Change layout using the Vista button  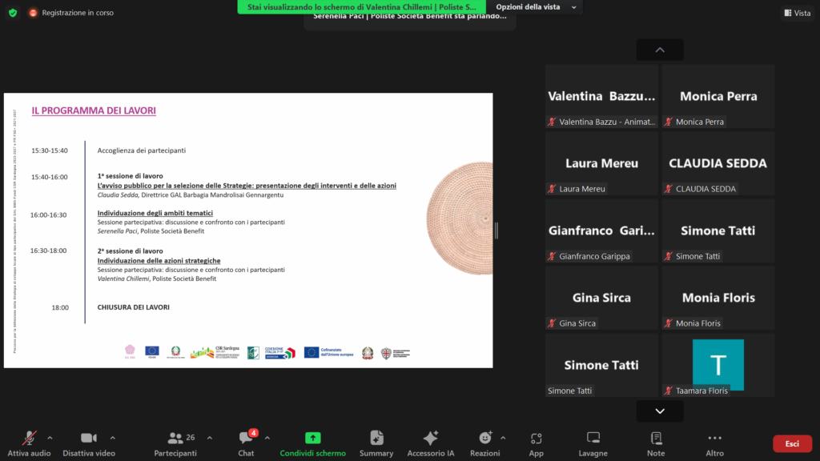[798, 13]
